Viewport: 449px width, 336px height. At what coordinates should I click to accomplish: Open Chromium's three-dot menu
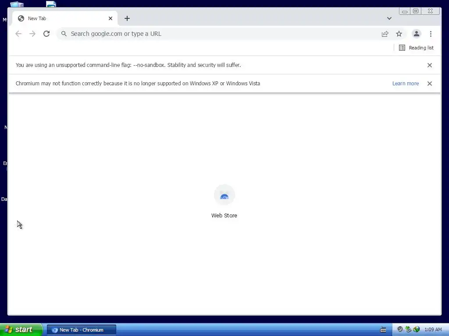tap(431, 34)
